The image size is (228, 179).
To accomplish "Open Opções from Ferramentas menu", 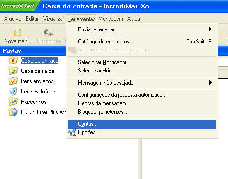I will click(142, 132).
